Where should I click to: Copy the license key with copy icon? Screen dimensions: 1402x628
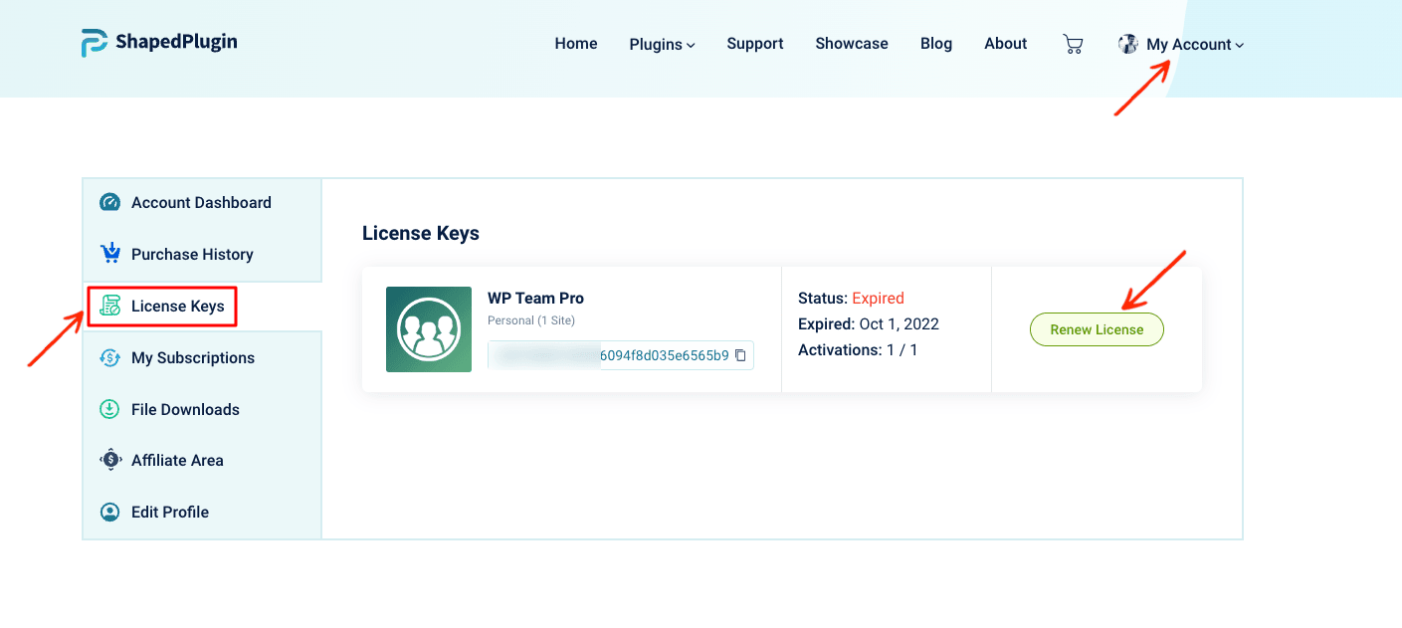[x=740, y=355]
